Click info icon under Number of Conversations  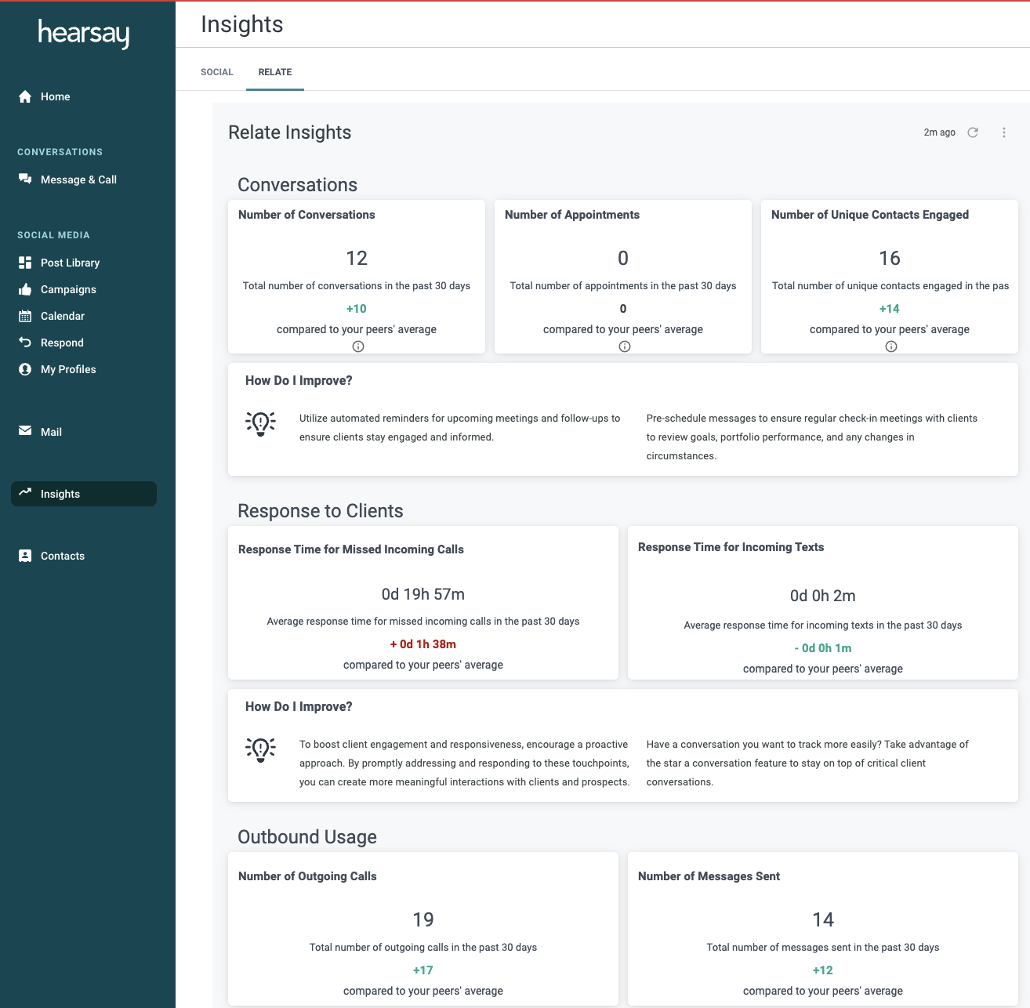[x=358, y=346]
